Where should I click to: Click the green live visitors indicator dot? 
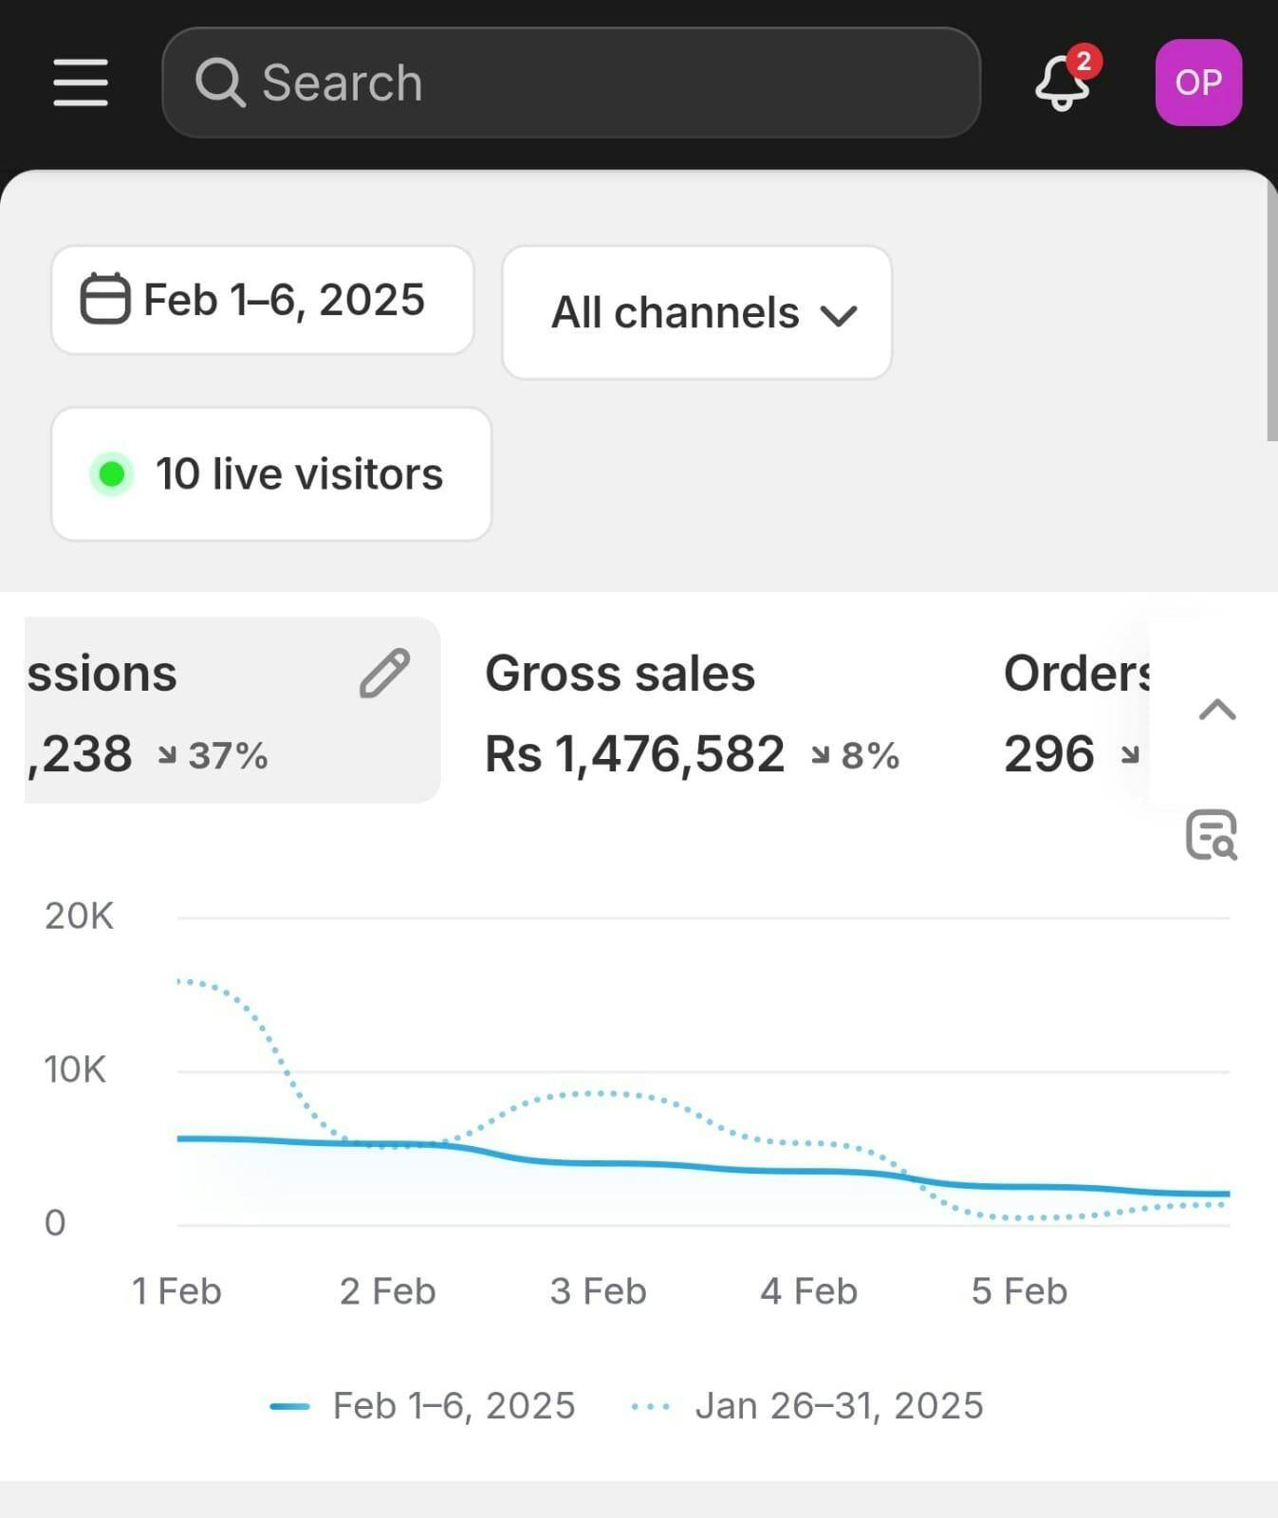(x=112, y=473)
